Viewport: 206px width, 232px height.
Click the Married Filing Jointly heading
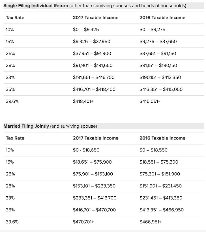26,126
